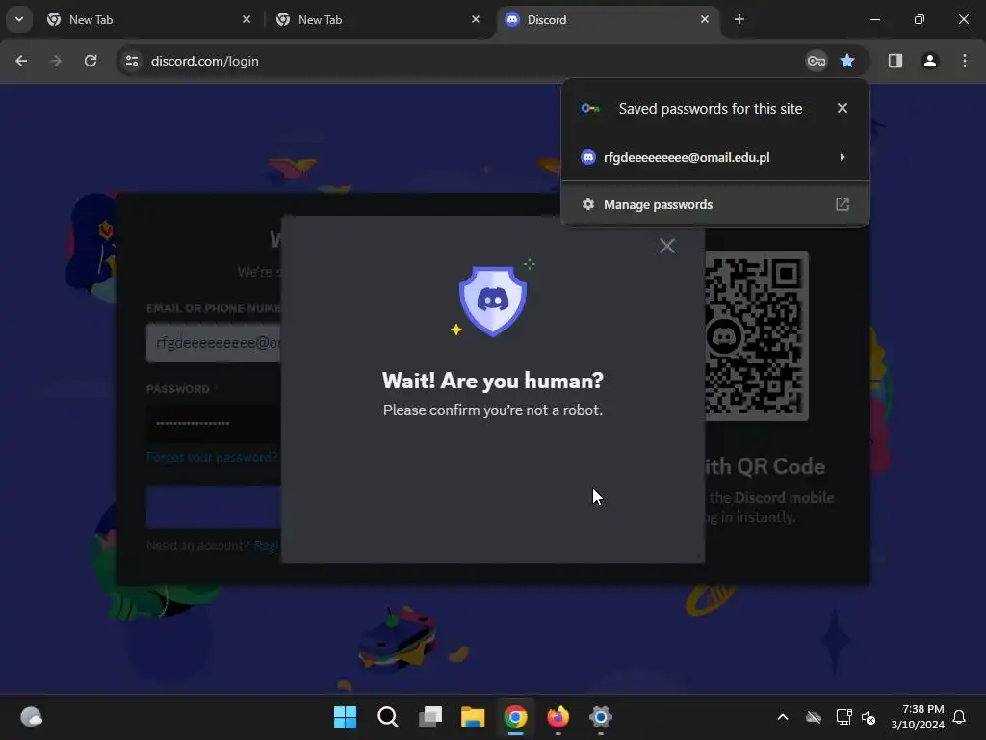986x740 pixels.
Task: Click the login QR code
Action: (757, 336)
